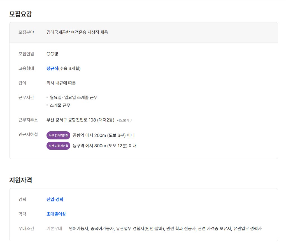Screen dimensions: 286x250
Task: Click the 기본우대 label in 우대조건
Action: click(54, 228)
